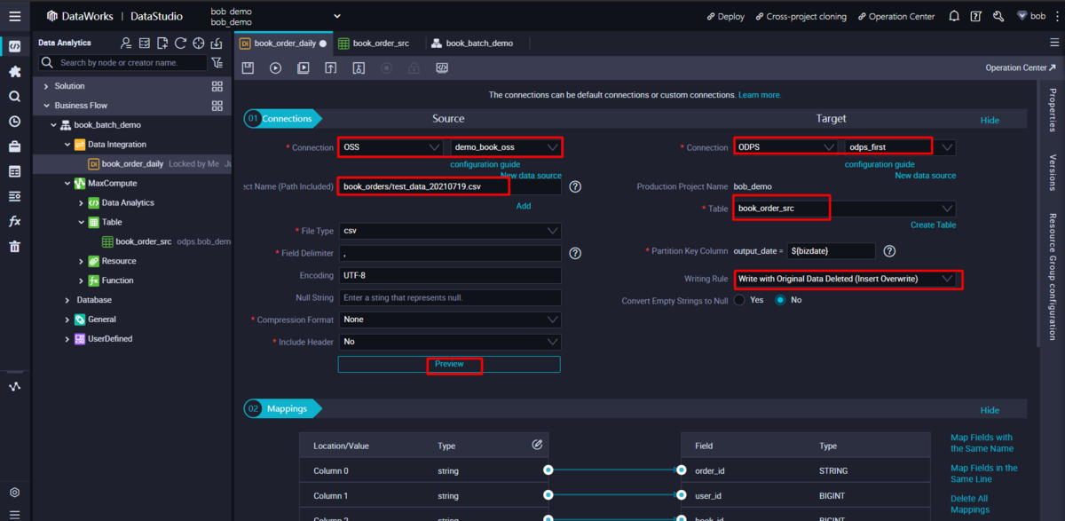This screenshot has height=521, width=1065.
Task: Click the waveform icon in the left sidebar
Action: (14, 386)
